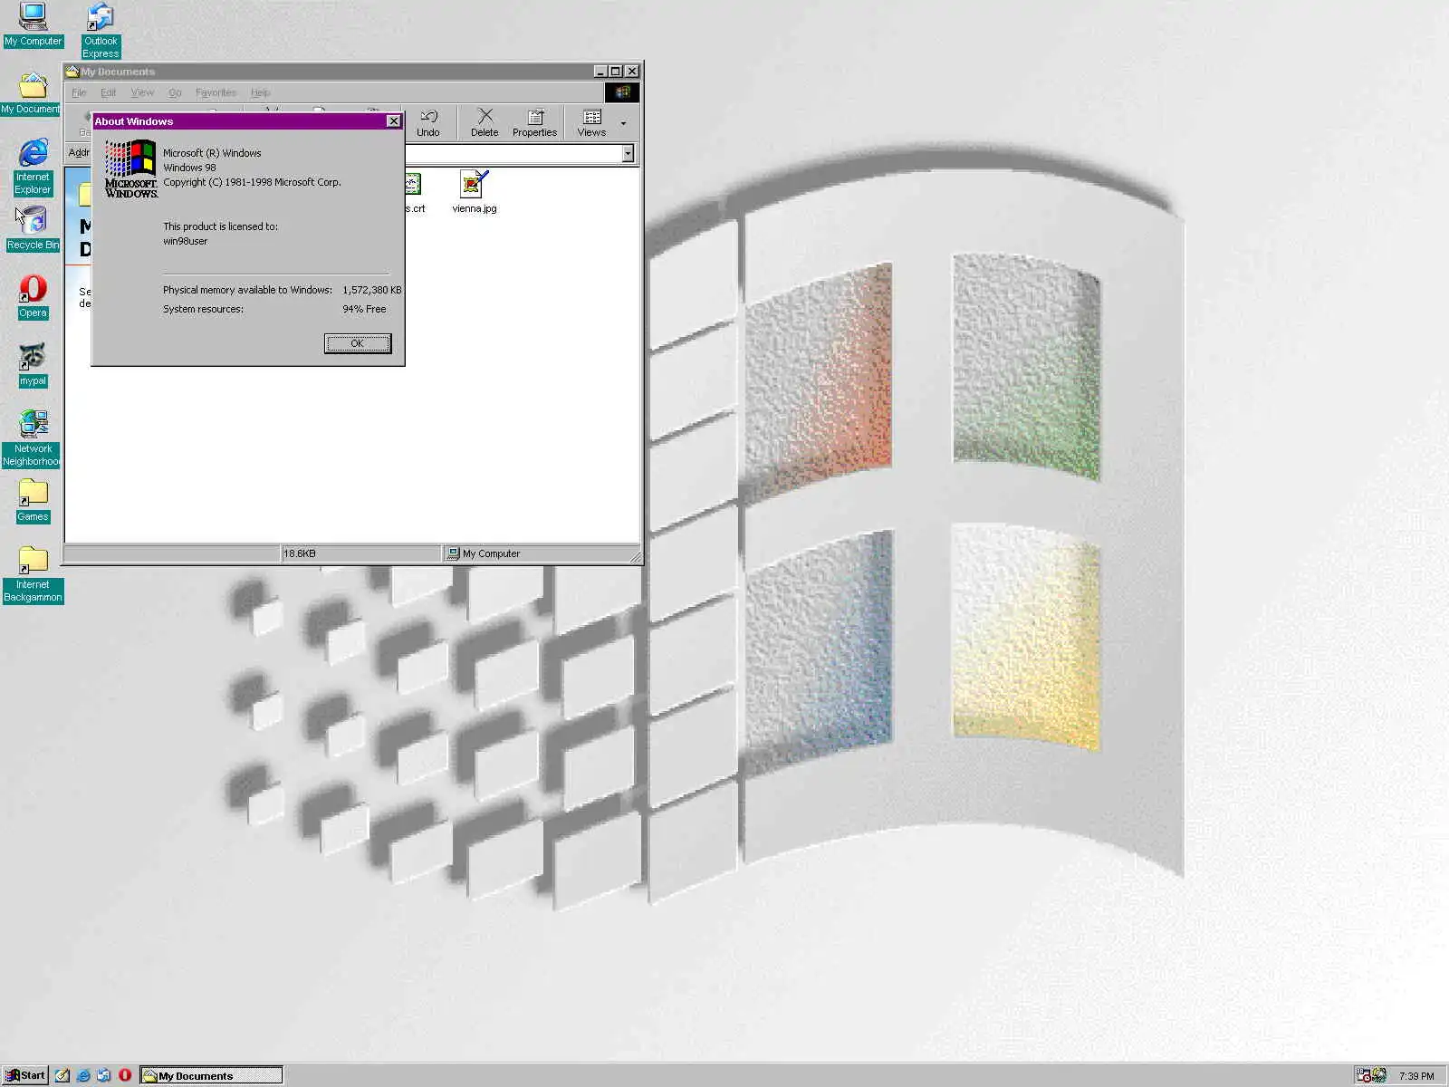Select the Games folder desktop icon
Screen dimensions: 1449x1087
[x=33, y=500]
